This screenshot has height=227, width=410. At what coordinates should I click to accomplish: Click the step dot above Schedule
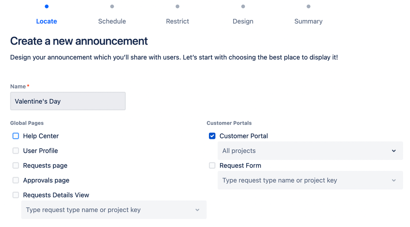click(x=112, y=7)
